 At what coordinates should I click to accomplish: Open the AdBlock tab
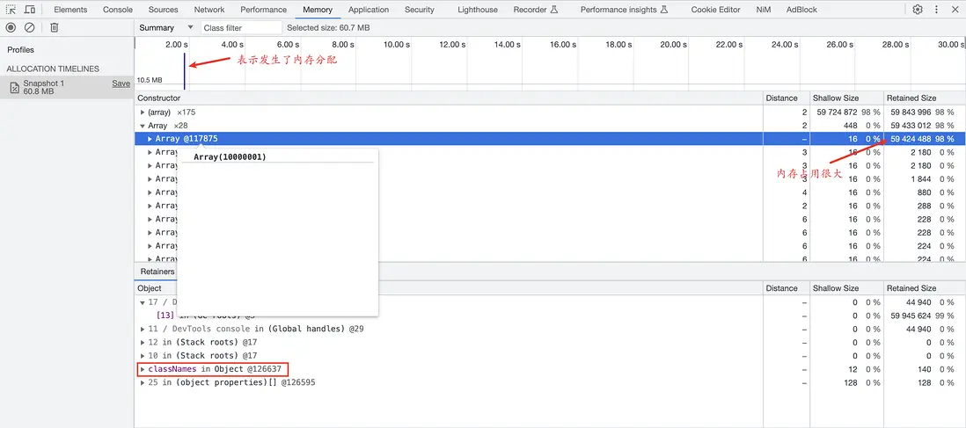point(801,10)
